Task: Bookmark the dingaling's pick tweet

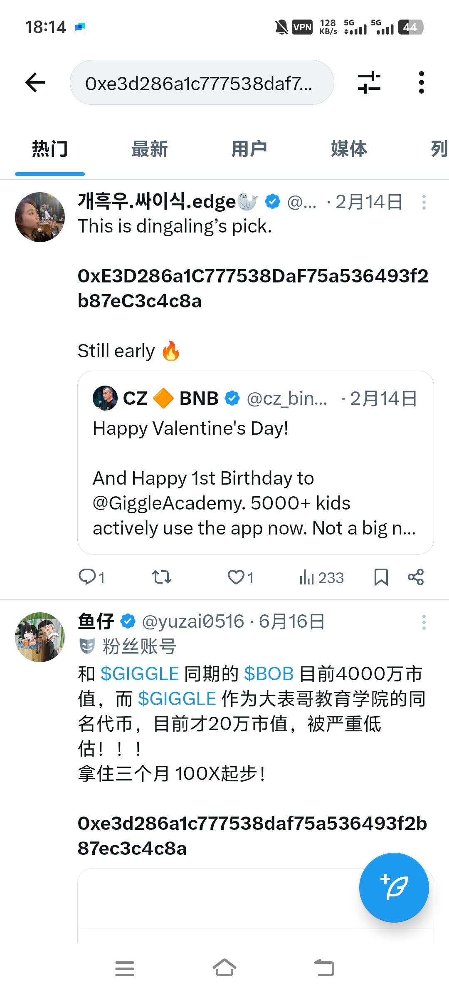Action: coord(381,577)
